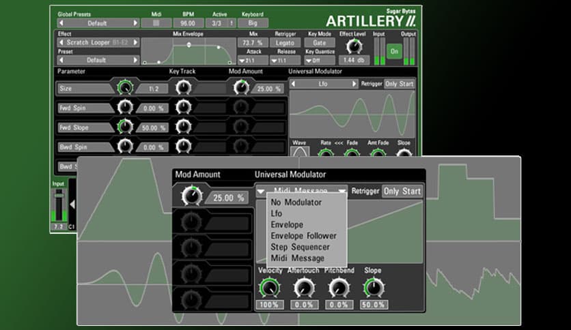Click the Slope knob in zoomed panel
The image size is (571, 330).
click(374, 288)
